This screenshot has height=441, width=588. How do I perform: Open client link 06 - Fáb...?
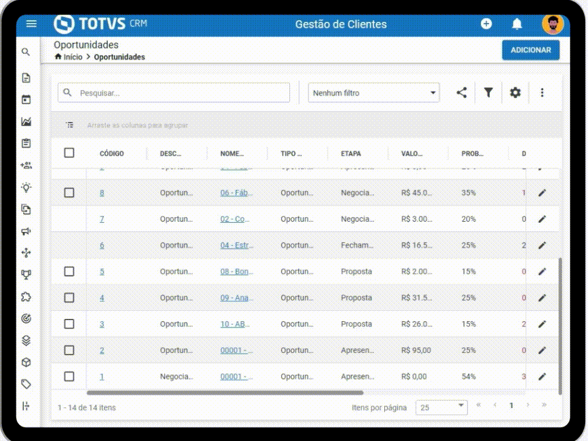point(236,193)
